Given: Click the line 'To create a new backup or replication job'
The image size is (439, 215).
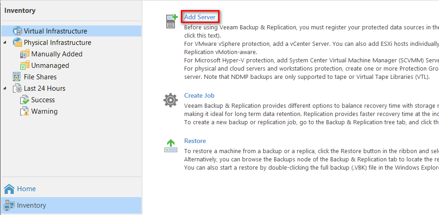Looking at the screenshot, I should point(311,122).
